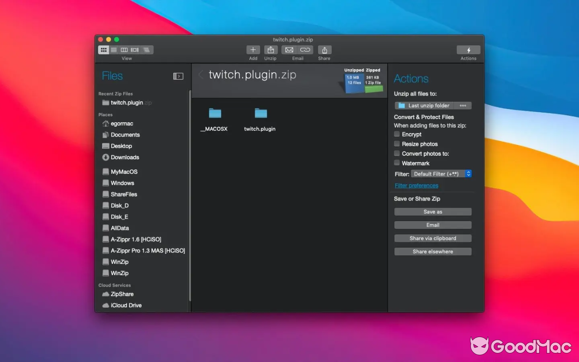Open the Filter preferences link
579x362 pixels.
(416, 185)
